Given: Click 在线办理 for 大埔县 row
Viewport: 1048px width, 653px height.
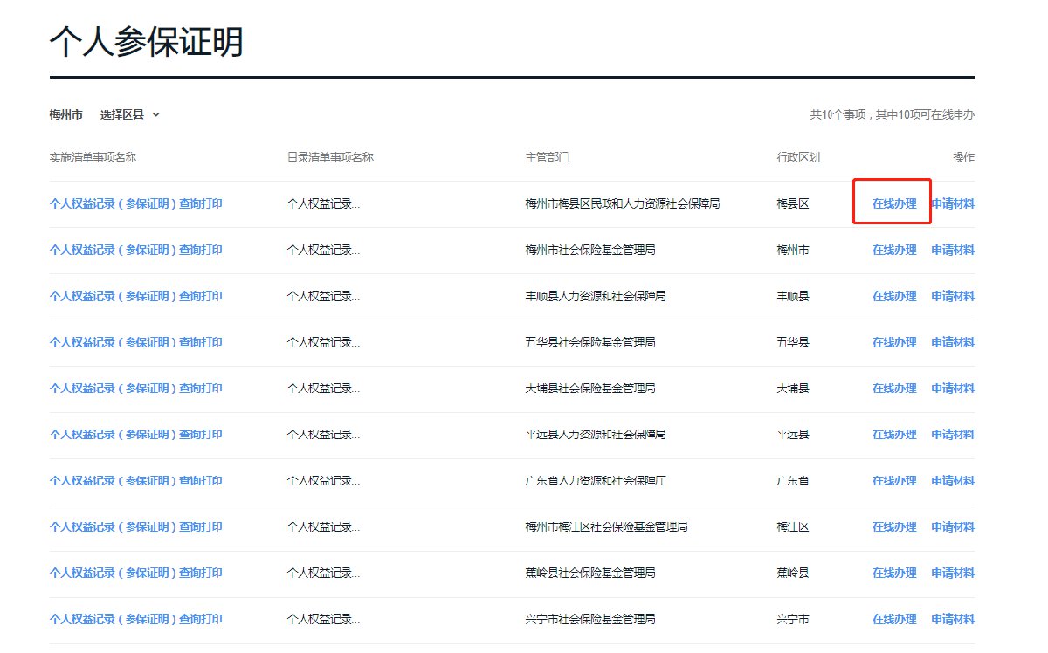Looking at the screenshot, I should click(894, 388).
